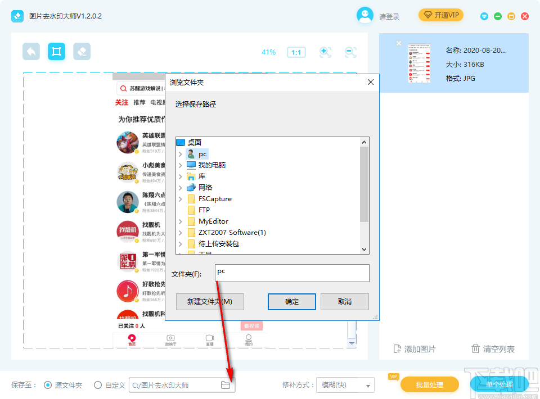The image size is (540, 399).
Task: Select the FSCapture folder
Action: (x=215, y=198)
